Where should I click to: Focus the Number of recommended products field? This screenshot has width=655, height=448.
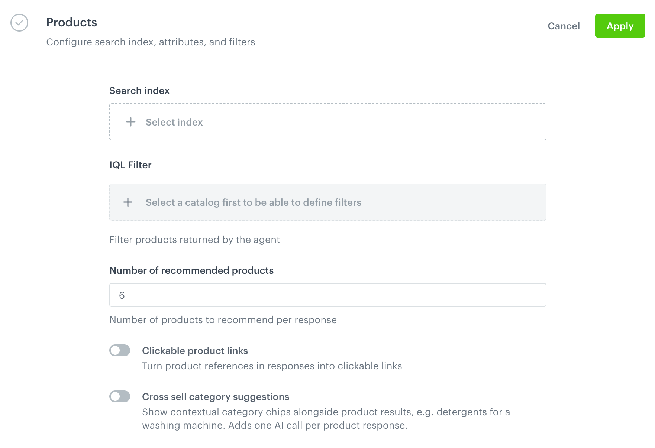click(x=328, y=295)
